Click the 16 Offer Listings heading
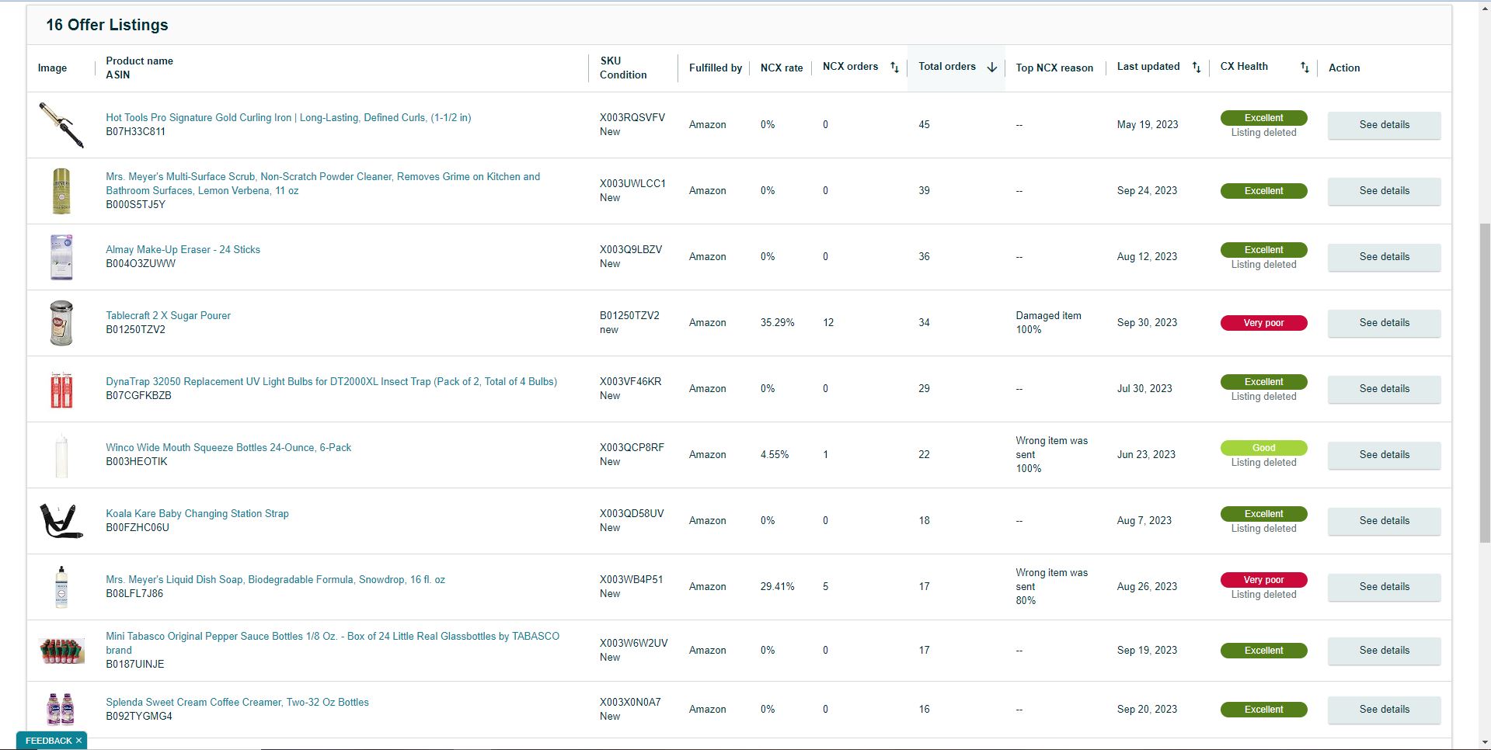 (x=107, y=25)
